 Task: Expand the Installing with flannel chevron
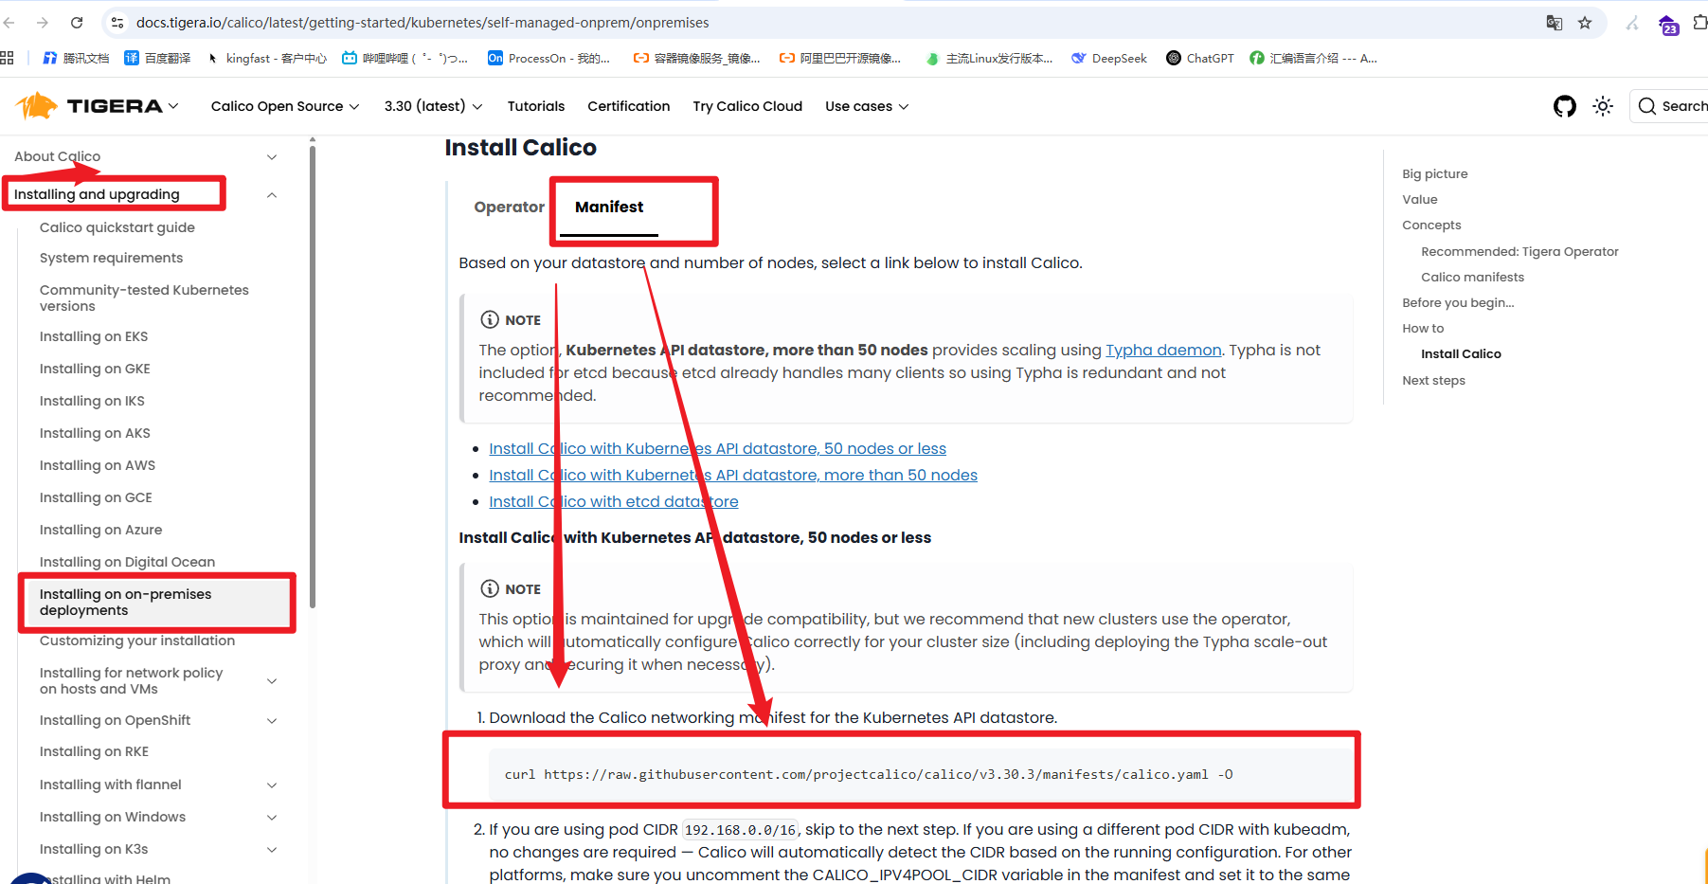272,785
